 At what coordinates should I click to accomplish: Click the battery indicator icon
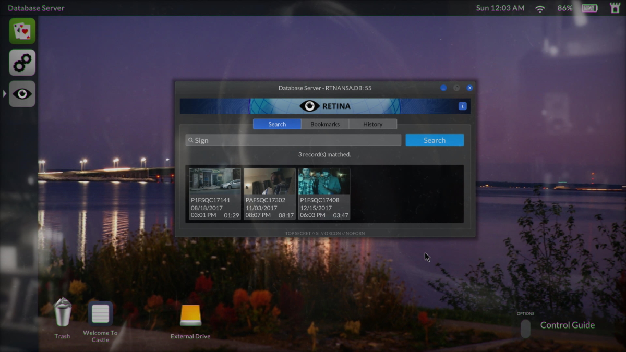coord(589,8)
